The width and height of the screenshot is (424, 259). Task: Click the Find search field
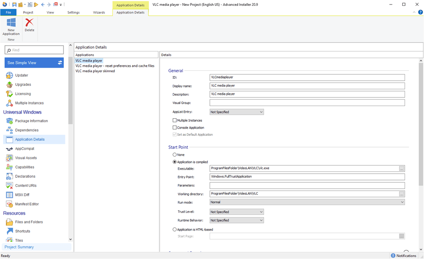(34, 50)
